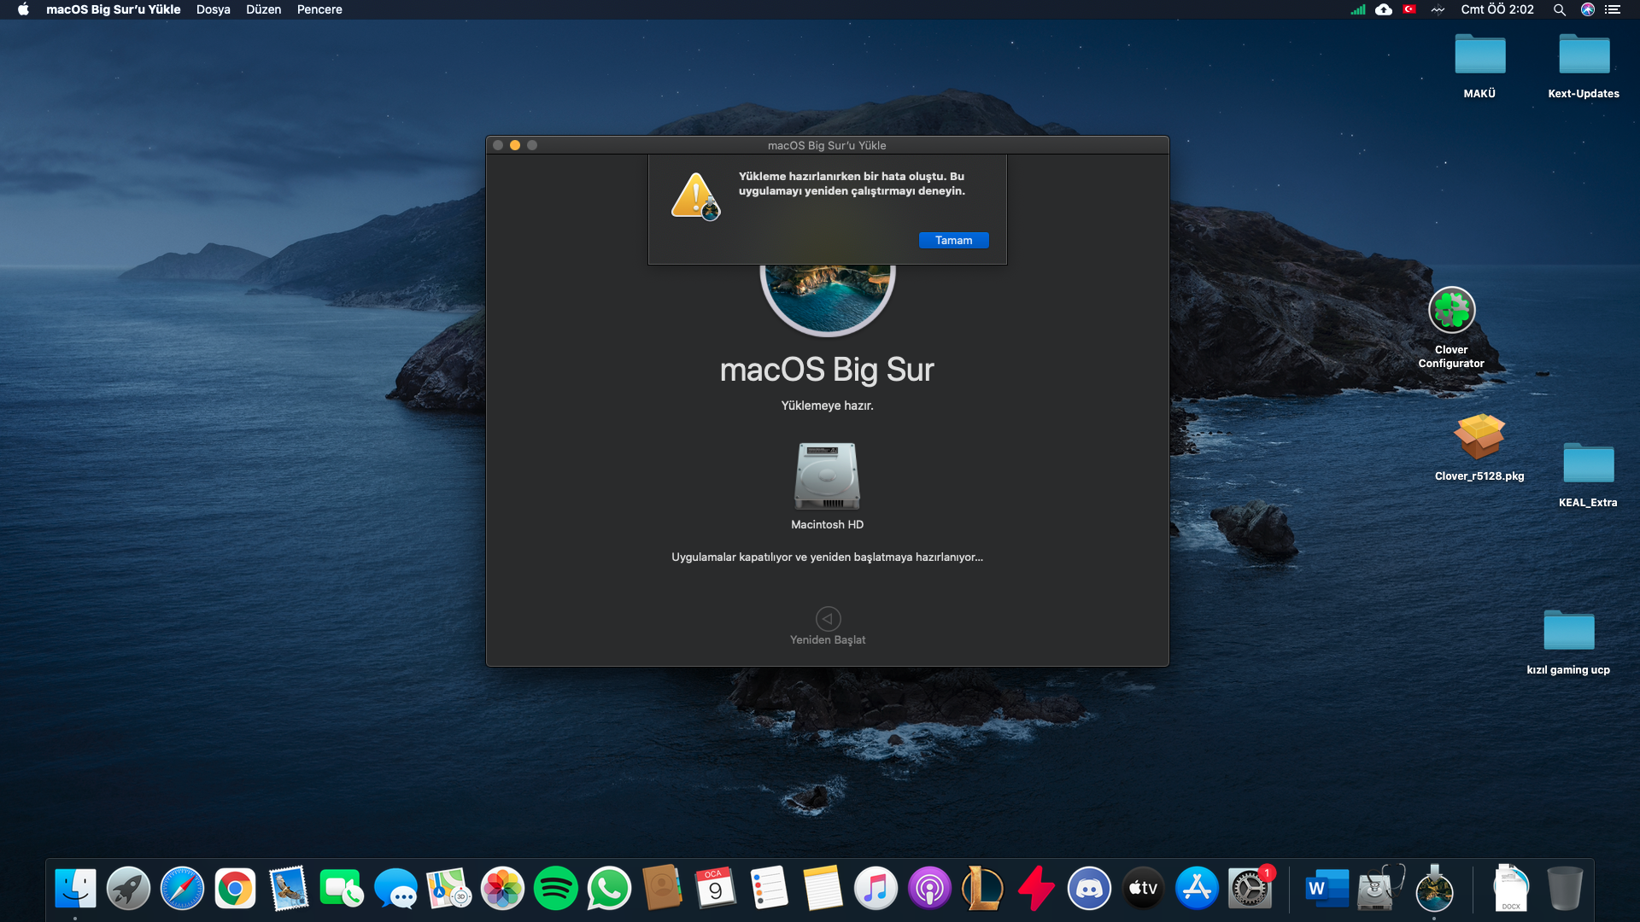The height and width of the screenshot is (922, 1640).
Task: Open Photos from the Dock
Action: [502, 889]
